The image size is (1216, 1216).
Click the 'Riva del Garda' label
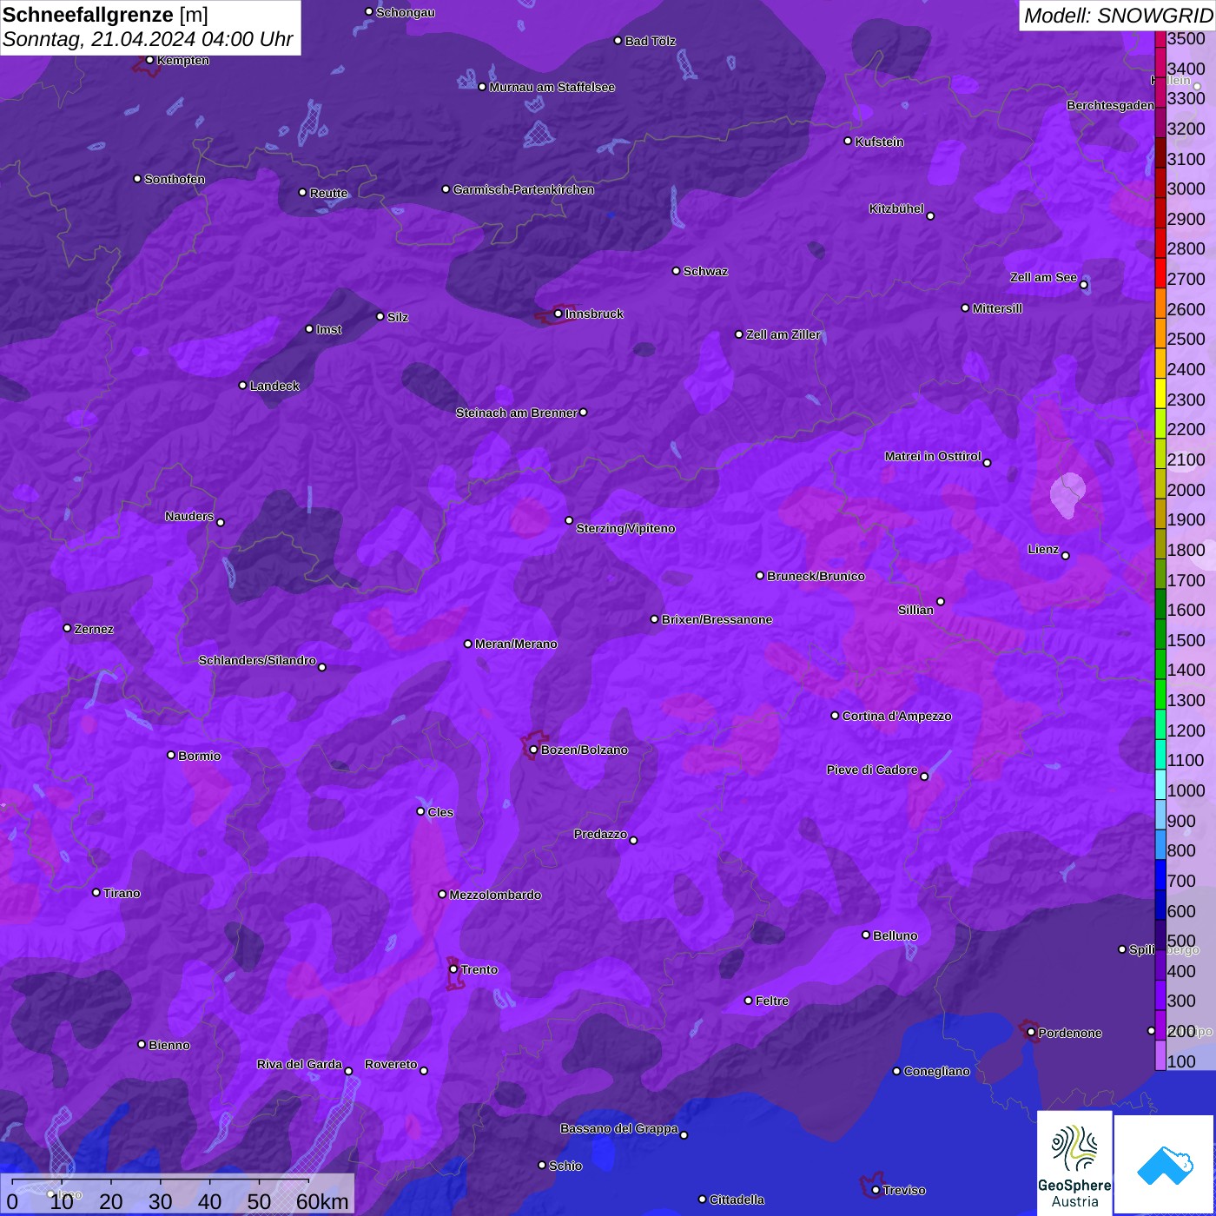point(300,1064)
